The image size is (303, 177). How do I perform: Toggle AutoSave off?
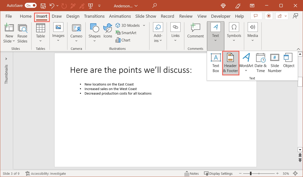pos(30,5)
